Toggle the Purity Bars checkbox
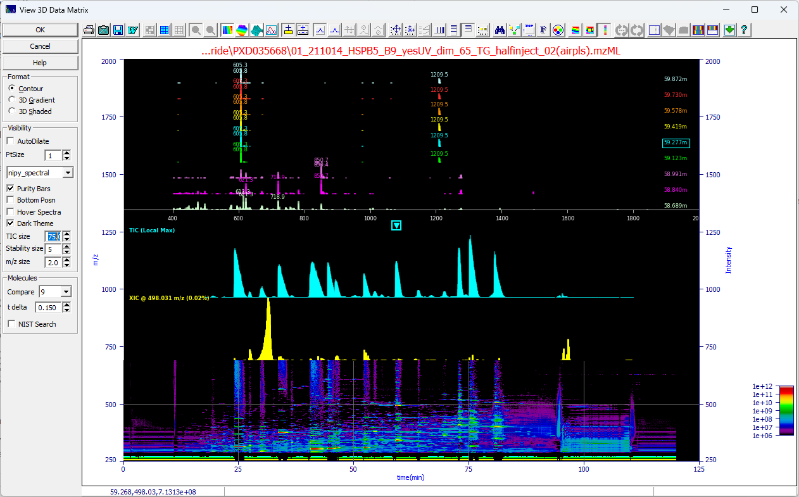This screenshot has height=497, width=799. tap(10, 188)
